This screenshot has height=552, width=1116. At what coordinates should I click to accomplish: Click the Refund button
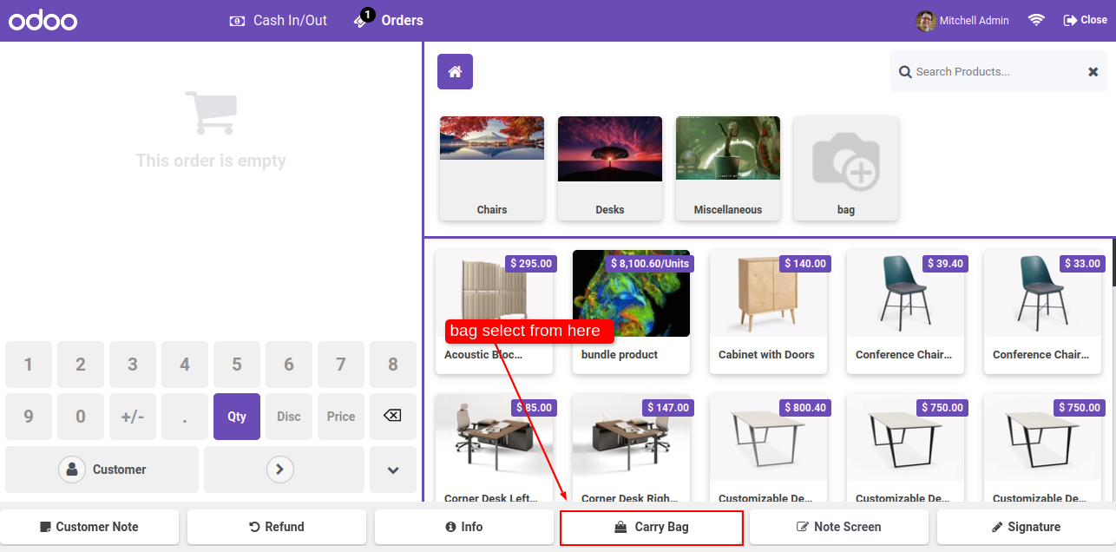tap(277, 527)
